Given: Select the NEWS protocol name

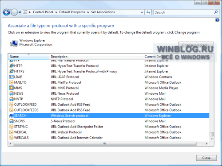Looking at the screenshot, I should pos(19,93).
